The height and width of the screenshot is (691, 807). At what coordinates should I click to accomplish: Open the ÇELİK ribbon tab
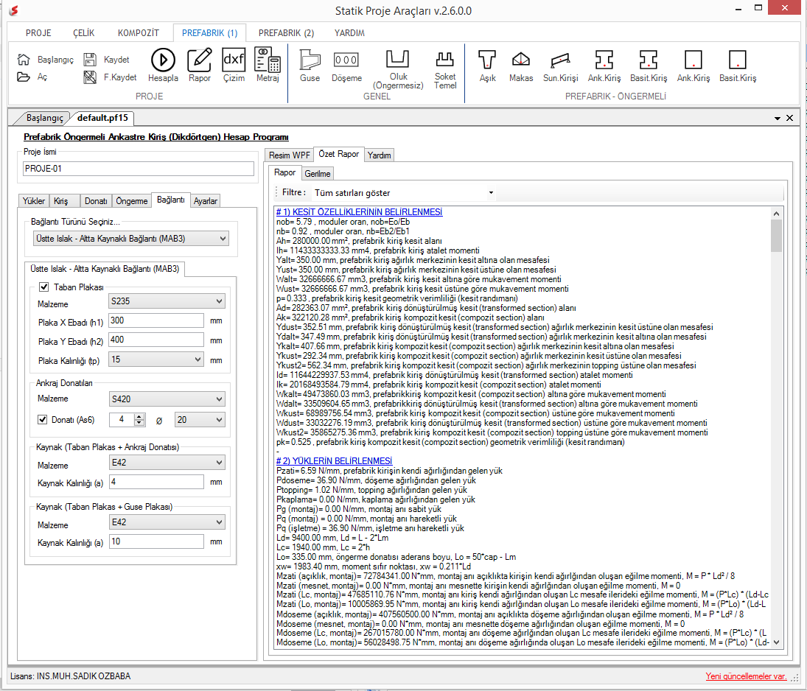(x=84, y=33)
